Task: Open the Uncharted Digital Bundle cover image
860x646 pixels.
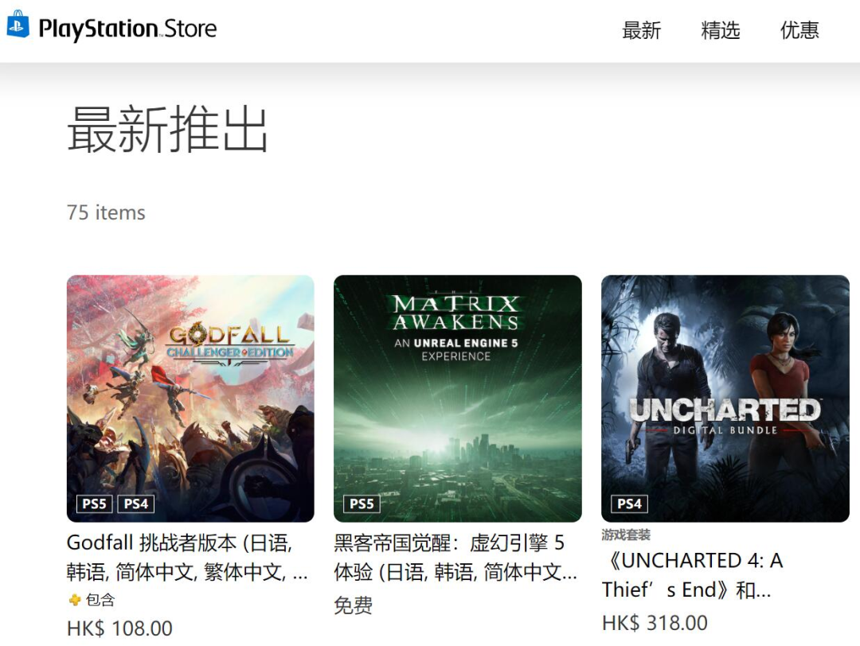Action: 725,399
